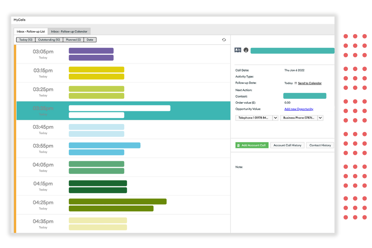372x248 pixels.
Task: Click the phone icon on Add Account Call
Action: click(x=238, y=145)
